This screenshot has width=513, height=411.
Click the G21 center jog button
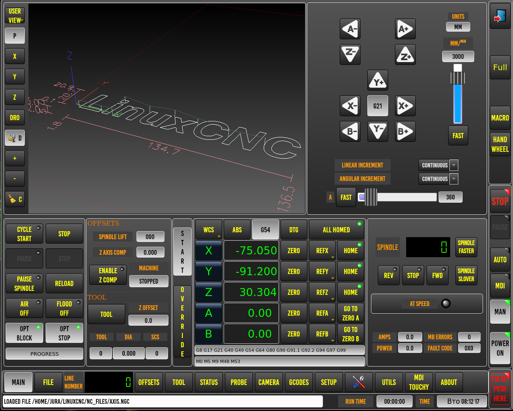[378, 106]
